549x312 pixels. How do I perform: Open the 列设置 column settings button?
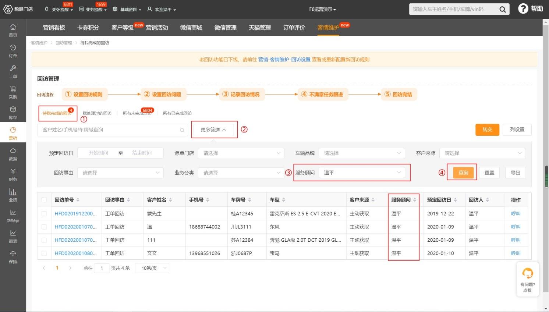point(517,130)
